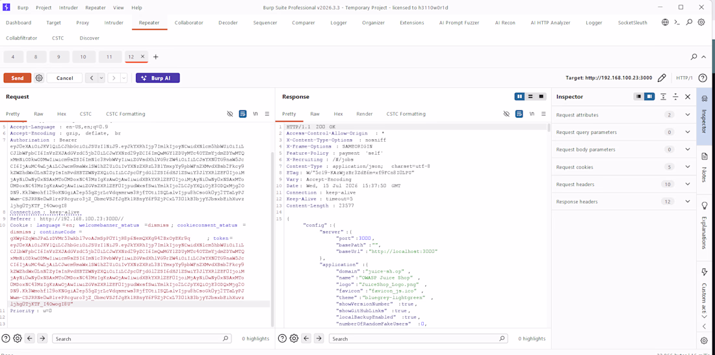Screen dimensions: 715x355
Task: Click the gear icon beside the Send button
Action: point(39,78)
